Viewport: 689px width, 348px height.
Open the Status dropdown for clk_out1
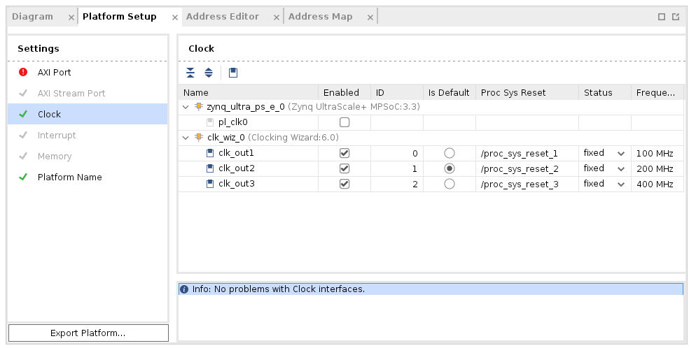coord(621,153)
